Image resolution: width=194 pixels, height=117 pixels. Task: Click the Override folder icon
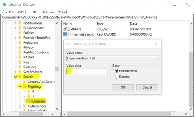coord(29,101)
